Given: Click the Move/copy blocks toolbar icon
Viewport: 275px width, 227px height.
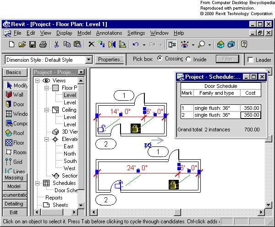Looking at the screenshot, I should (x=101, y=44).
